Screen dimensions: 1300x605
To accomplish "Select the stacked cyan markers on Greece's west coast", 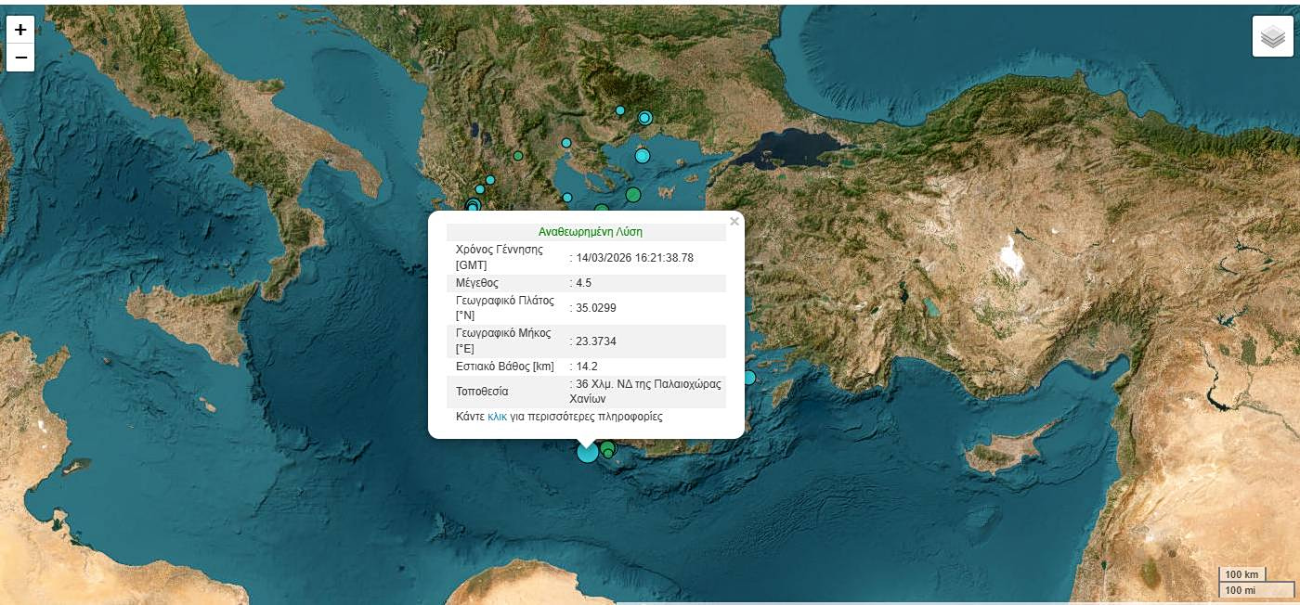I will point(473,205).
